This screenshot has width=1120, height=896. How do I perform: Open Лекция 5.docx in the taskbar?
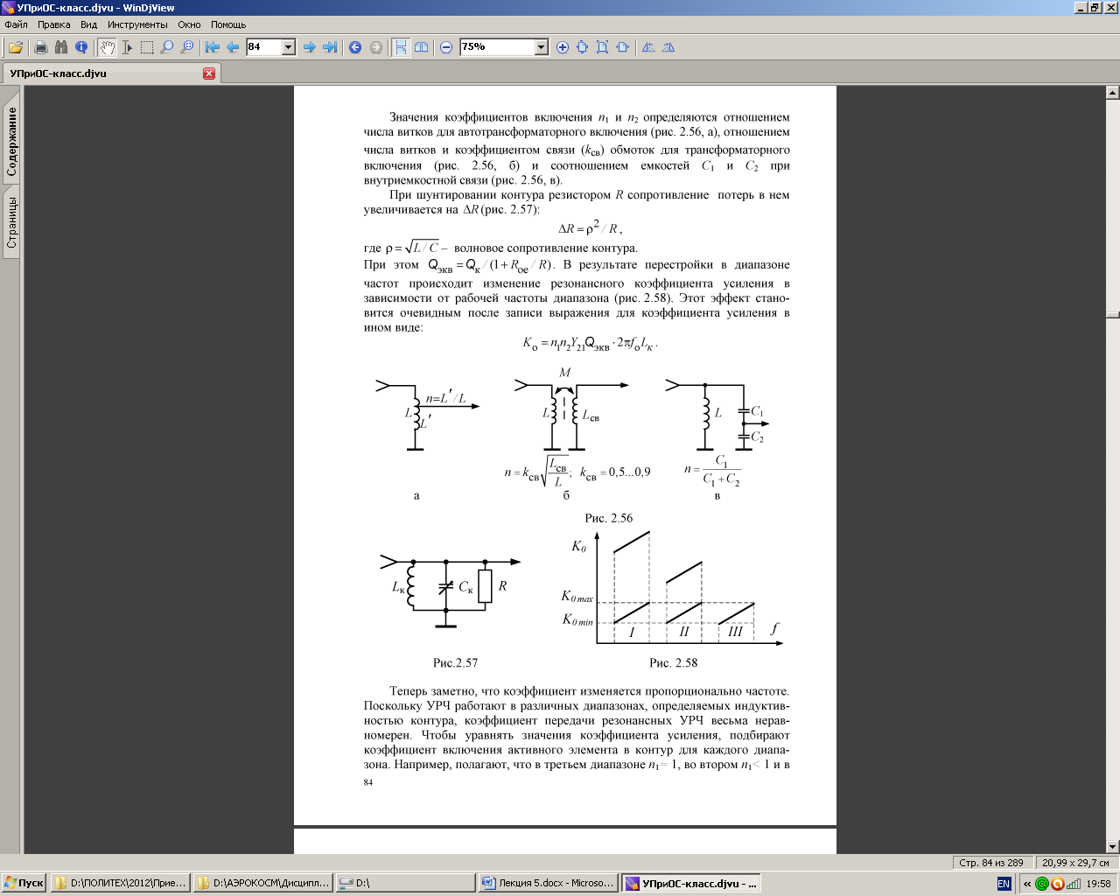[x=548, y=883]
